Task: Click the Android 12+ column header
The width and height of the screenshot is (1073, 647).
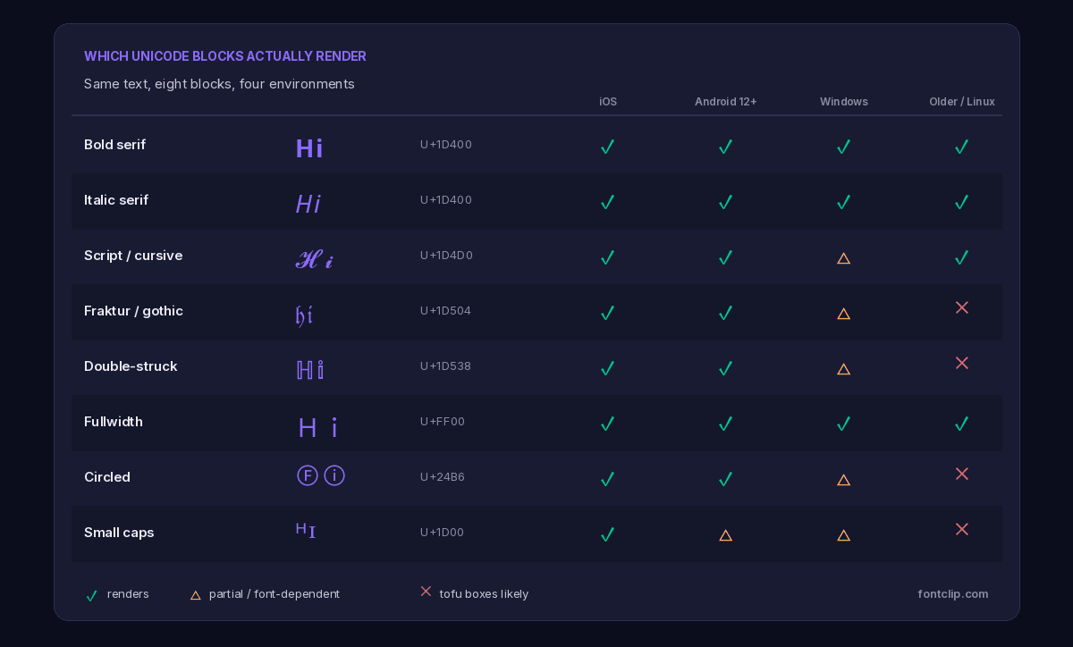Action: coord(725,102)
